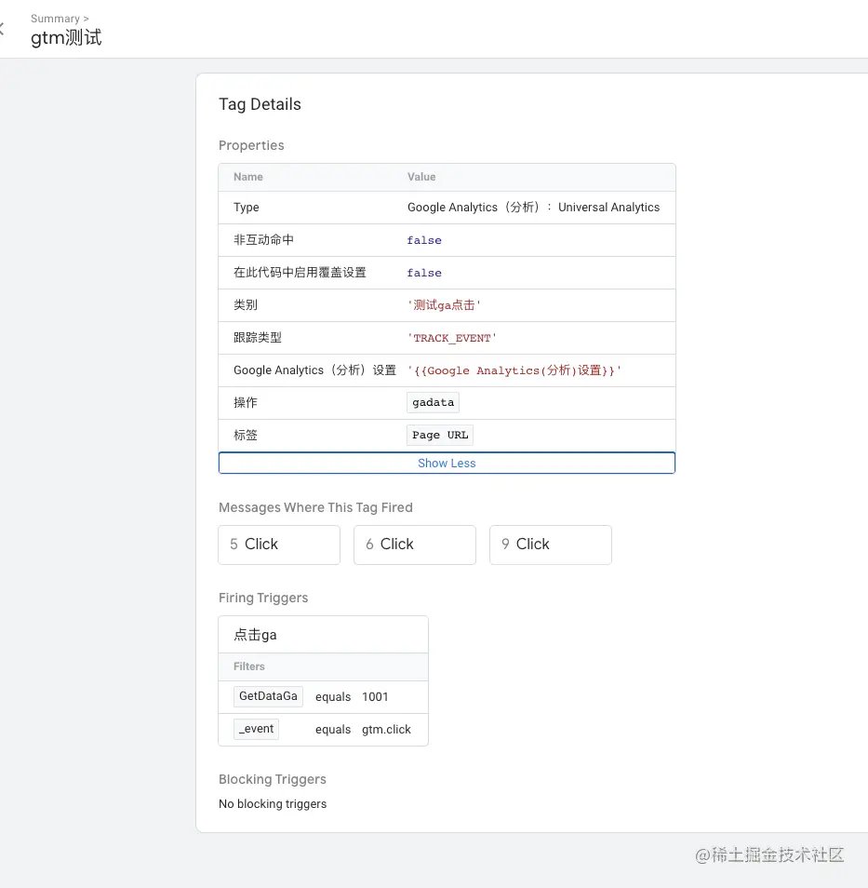Select the gtm测试 tag title

coord(66,38)
